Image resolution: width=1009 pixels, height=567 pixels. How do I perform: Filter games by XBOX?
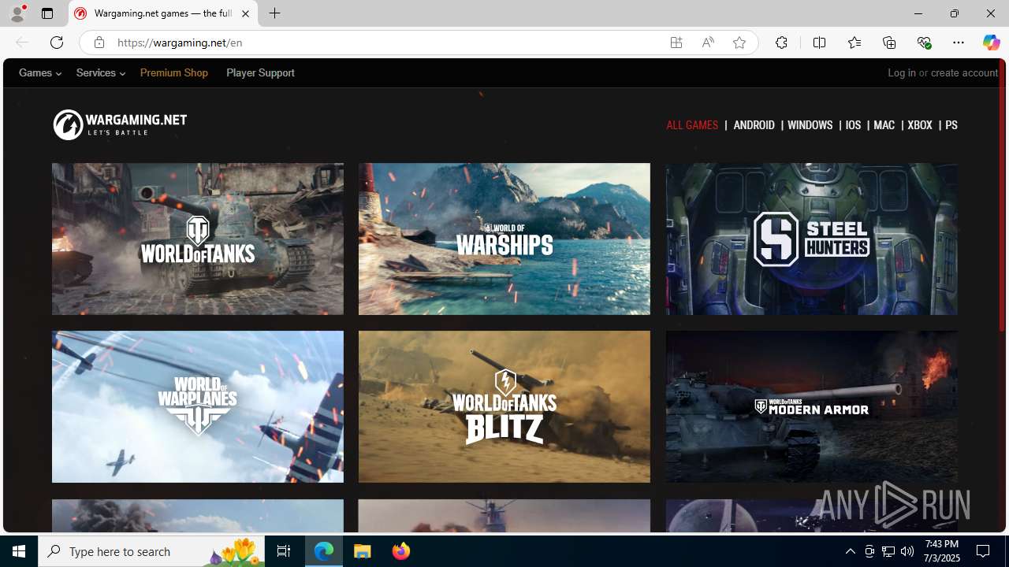920,125
